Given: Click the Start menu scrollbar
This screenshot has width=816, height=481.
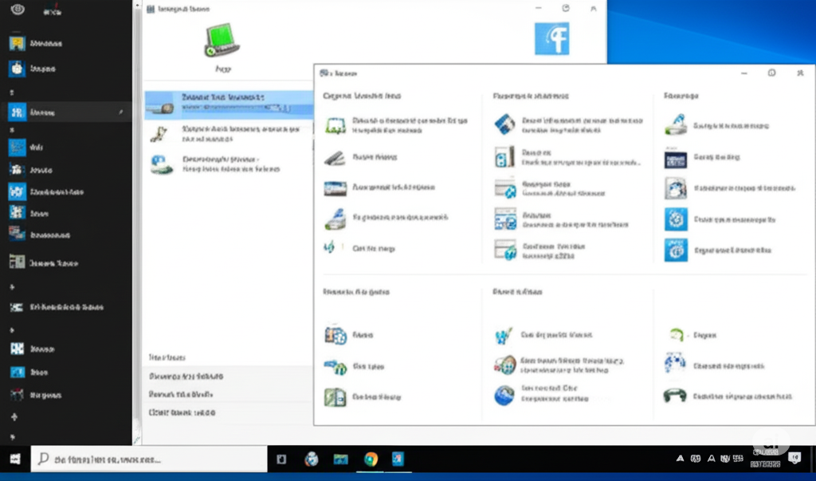Looking at the screenshot, I should 137,222.
